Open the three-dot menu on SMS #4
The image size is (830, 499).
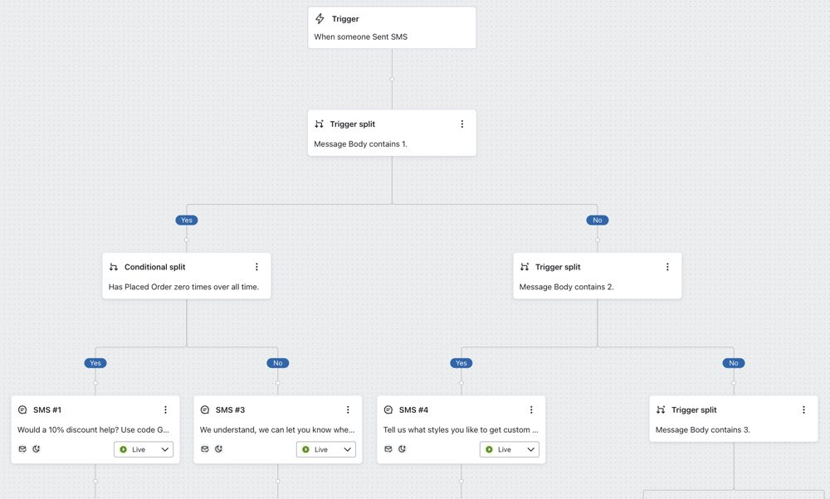point(531,409)
